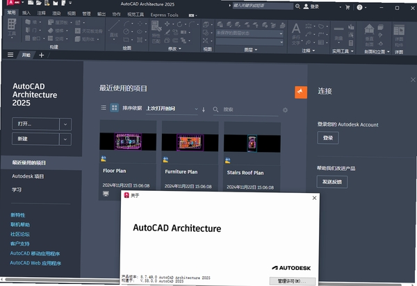Screen dimensions: 417x286
Task: Select the Start drawing tab
Action: pos(26,55)
